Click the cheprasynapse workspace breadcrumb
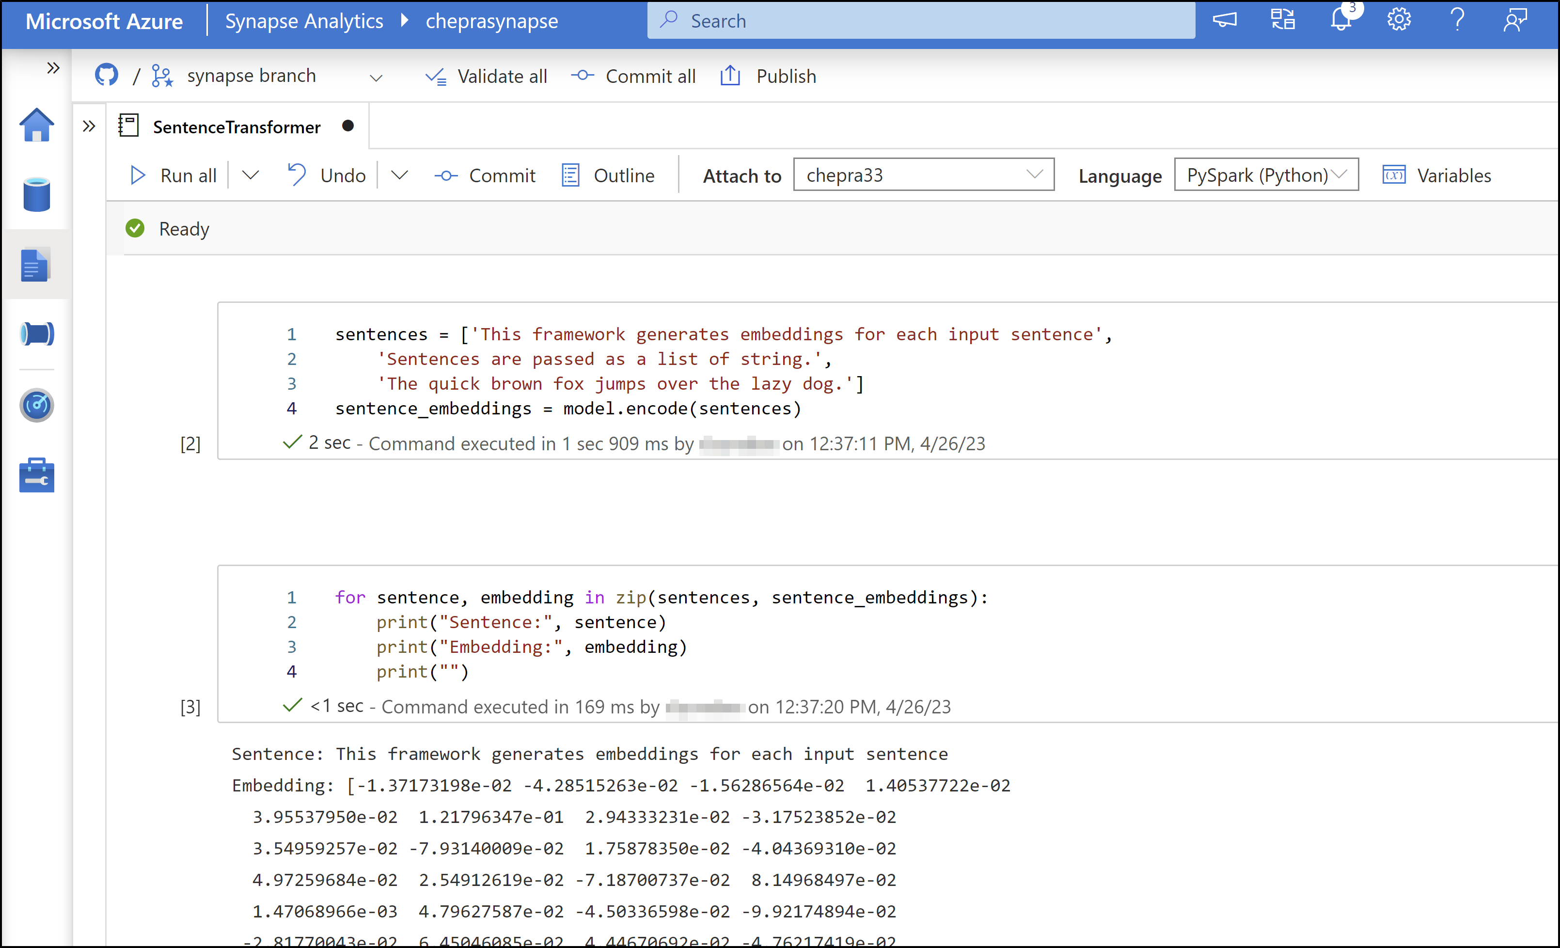Viewport: 1560px width, 948px height. coord(491,21)
